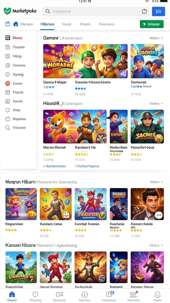Click the blue button next to search bar

[x=158, y=12]
